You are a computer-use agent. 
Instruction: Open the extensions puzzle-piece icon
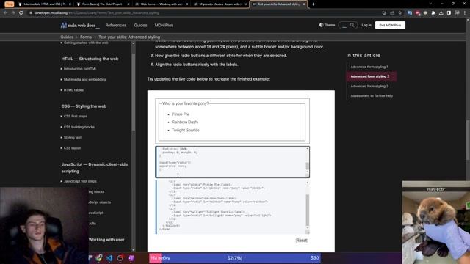pos(433,13)
